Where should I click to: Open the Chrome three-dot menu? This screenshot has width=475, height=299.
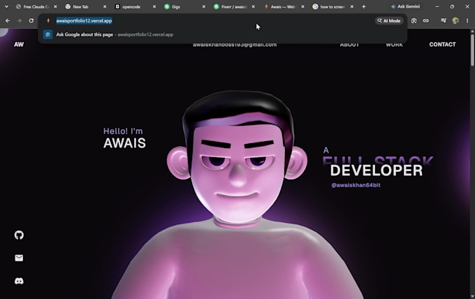467,20
